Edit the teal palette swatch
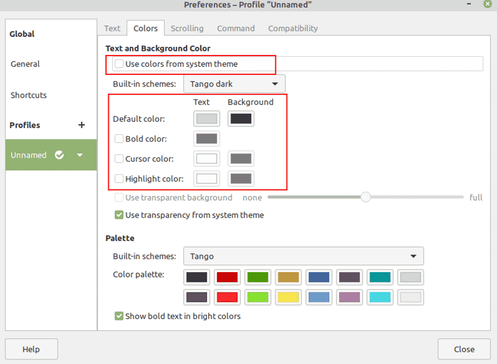 (x=380, y=277)
